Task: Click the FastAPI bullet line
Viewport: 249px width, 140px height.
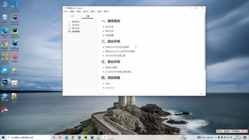Action: pos(117,47)
